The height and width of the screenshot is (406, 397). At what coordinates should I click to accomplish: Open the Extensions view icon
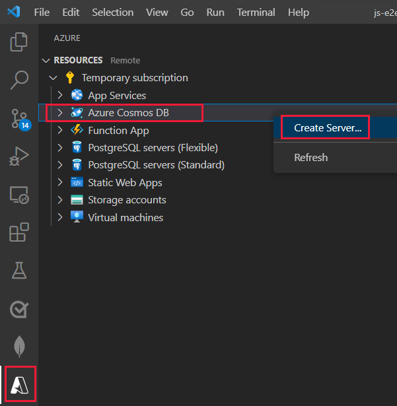[x=19, y=232]
